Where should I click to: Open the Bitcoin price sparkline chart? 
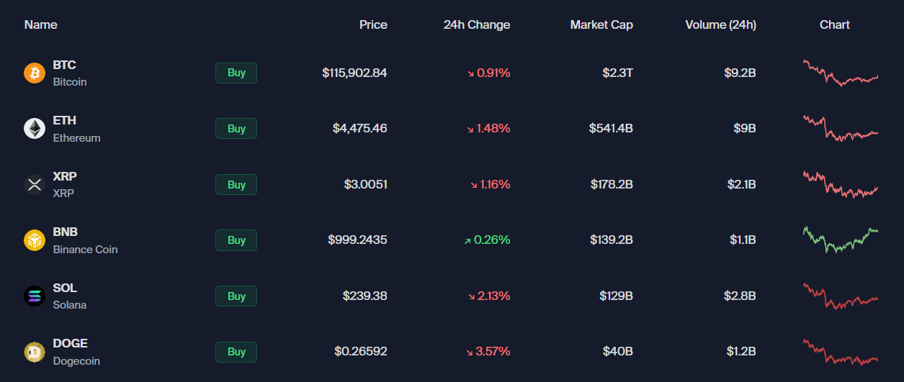click(841, 73)
